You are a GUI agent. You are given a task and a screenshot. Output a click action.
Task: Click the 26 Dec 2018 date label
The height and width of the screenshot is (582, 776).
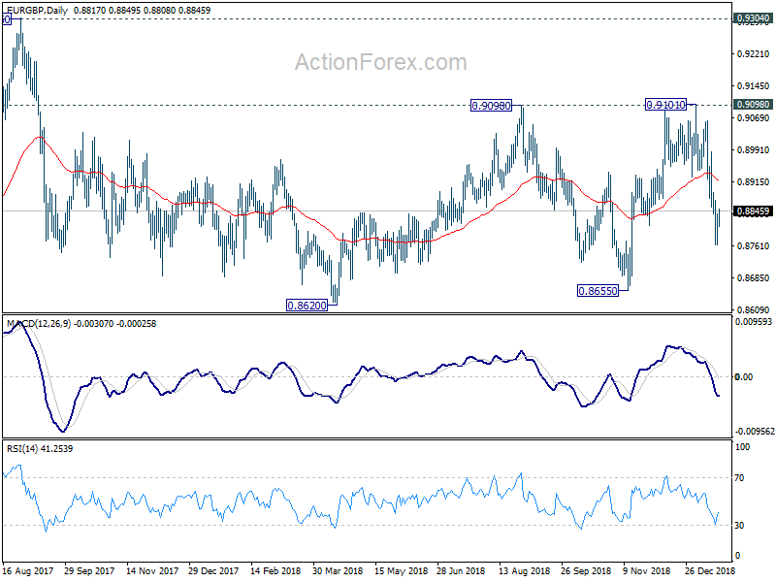point(710,570)
